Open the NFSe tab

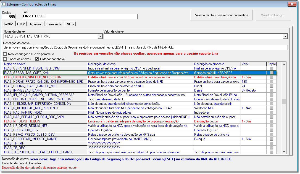[x=71, y=24]
